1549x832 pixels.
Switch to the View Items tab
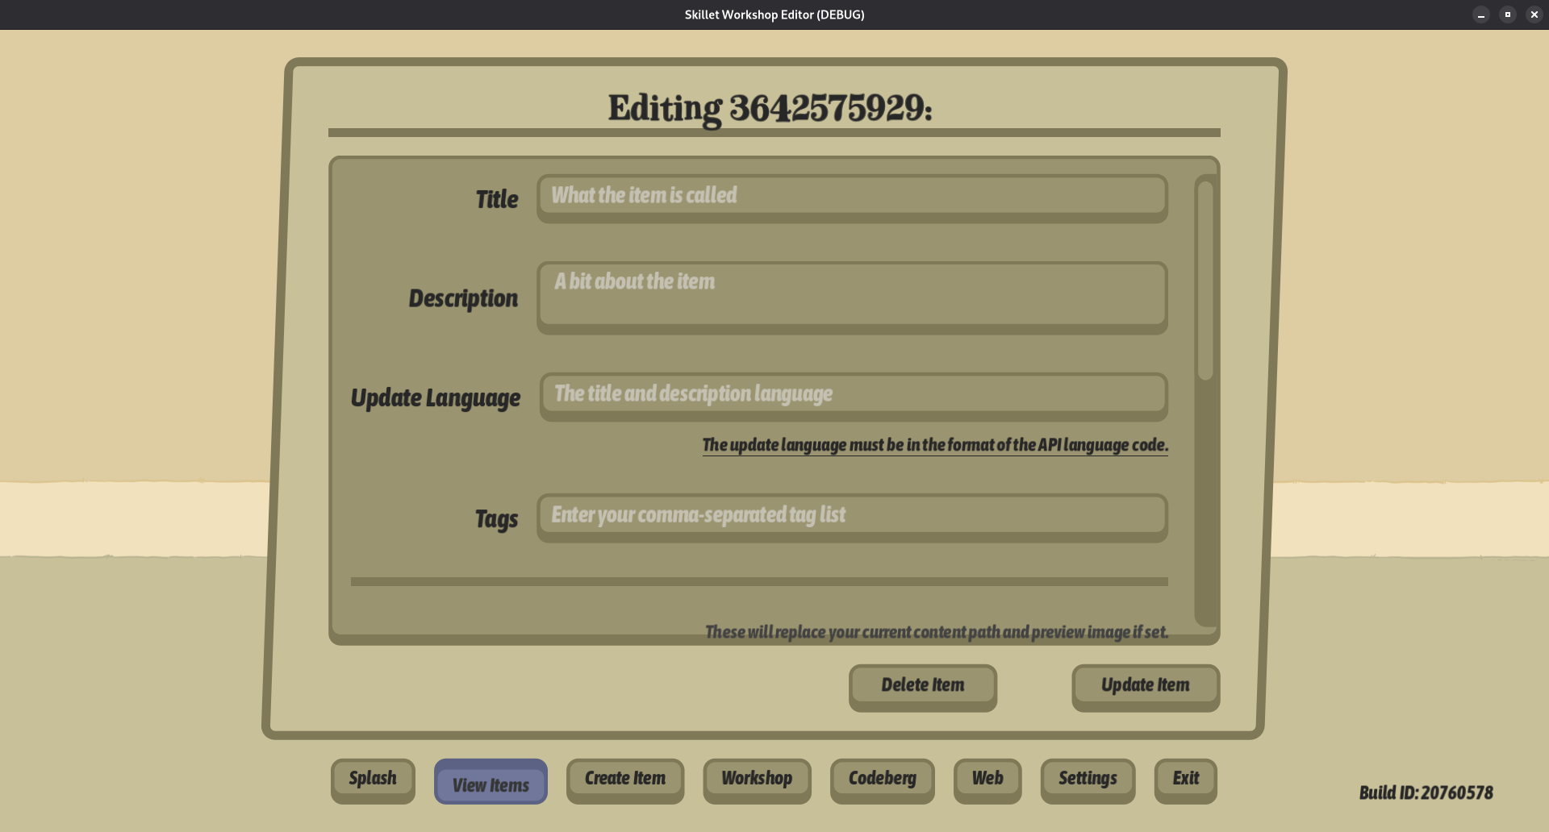491,782
